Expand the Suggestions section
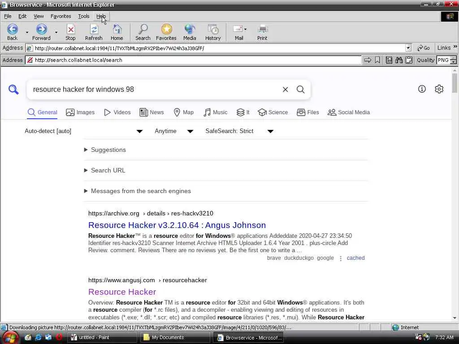 (105, 150)
